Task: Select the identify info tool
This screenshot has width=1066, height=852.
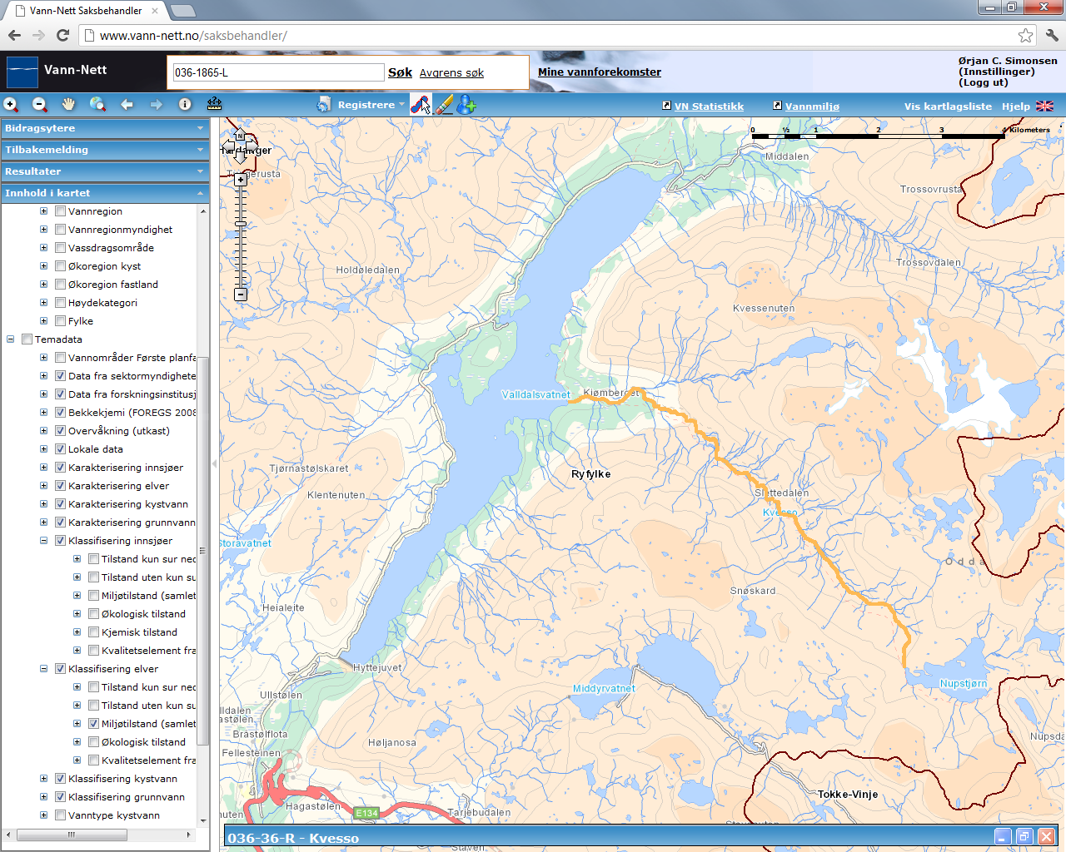Action: [x=185, y=105]
